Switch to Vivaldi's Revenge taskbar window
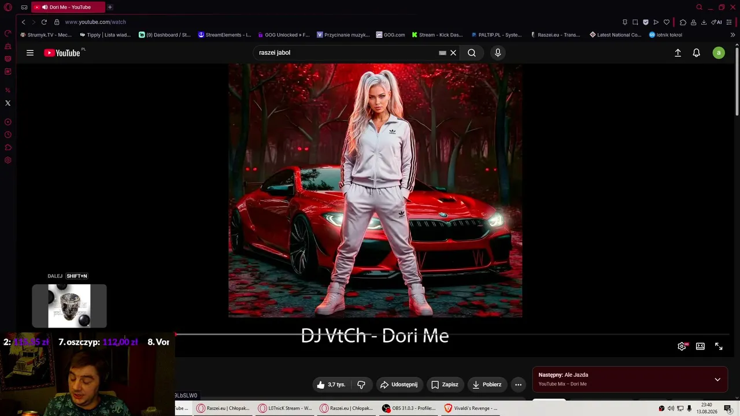The width and height of the screenshot is (740, 416). point(471,408)
